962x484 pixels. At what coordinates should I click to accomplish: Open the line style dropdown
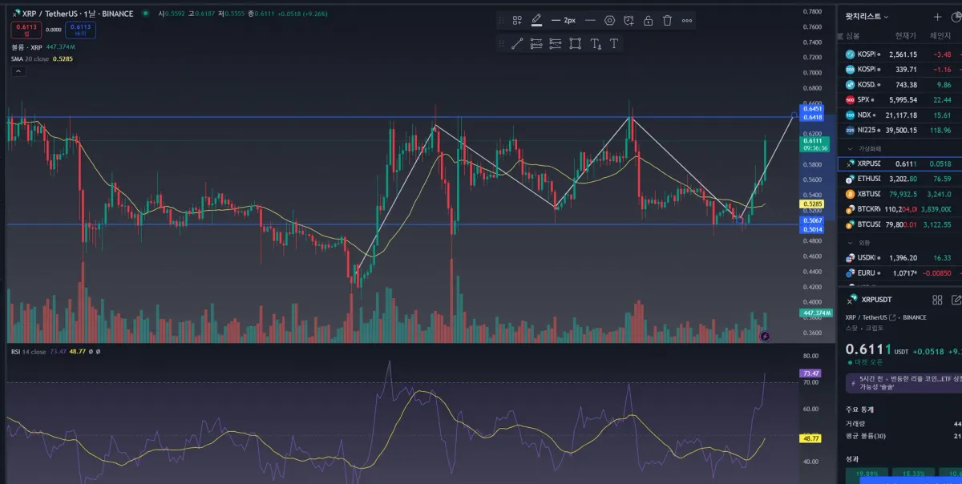[x=590, y=20]
